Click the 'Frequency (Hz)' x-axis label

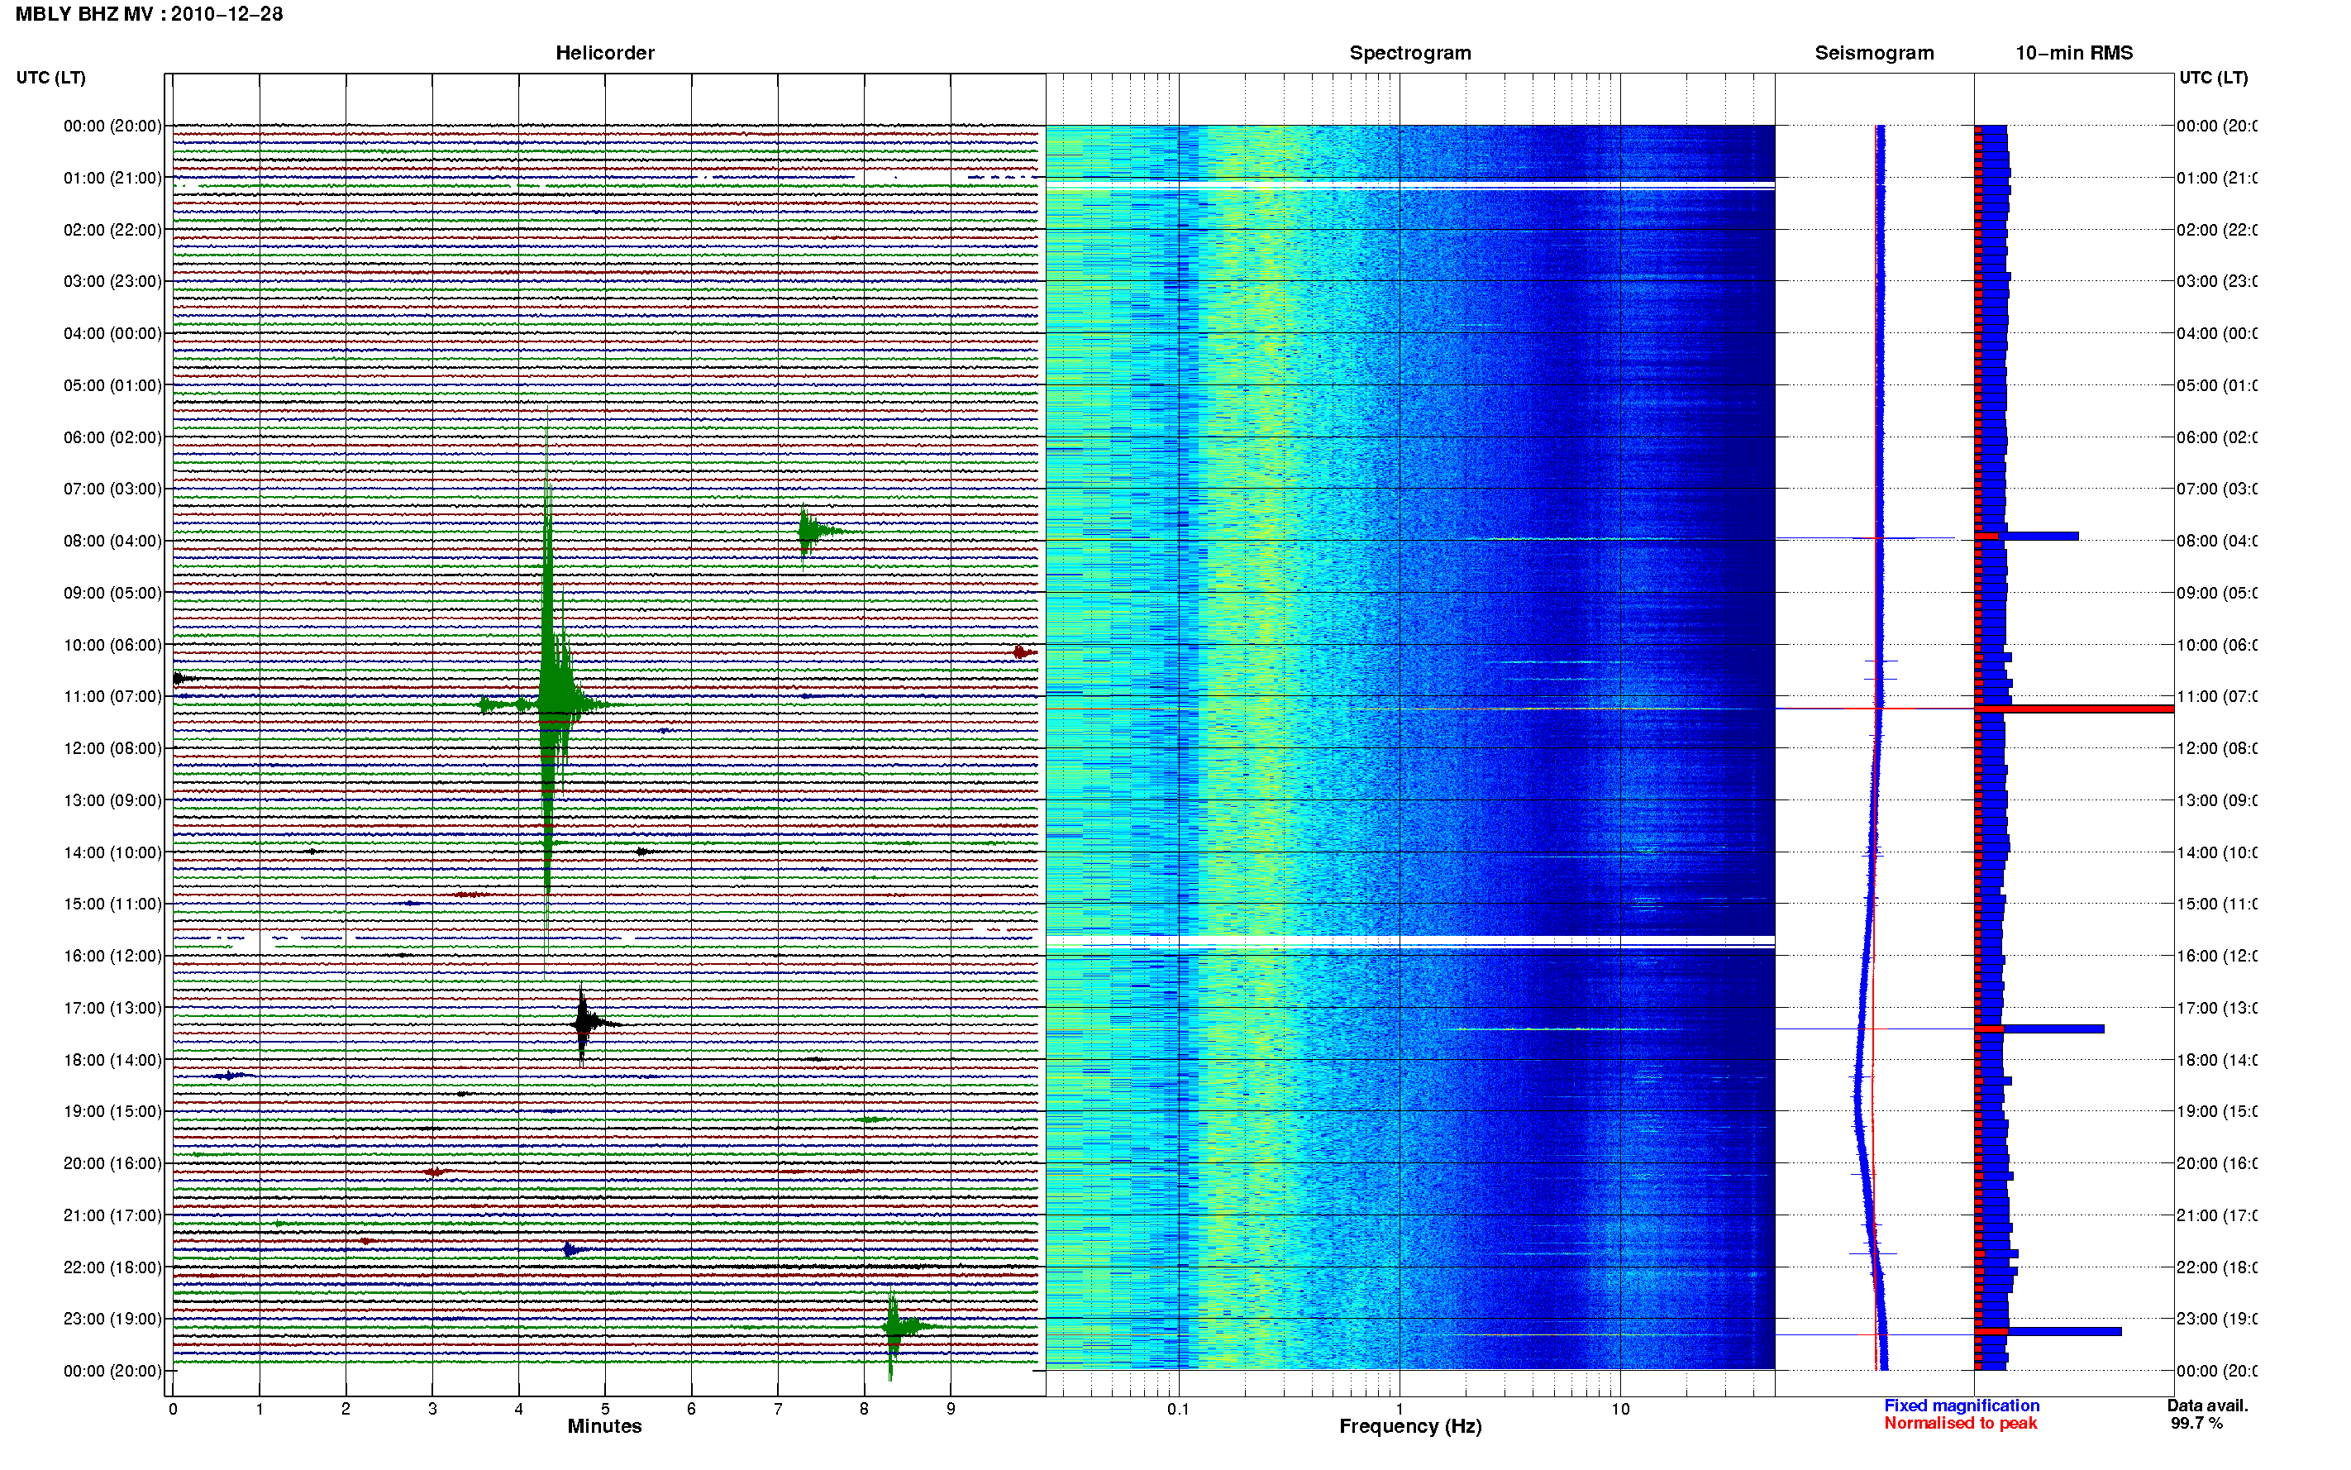1409,1427
